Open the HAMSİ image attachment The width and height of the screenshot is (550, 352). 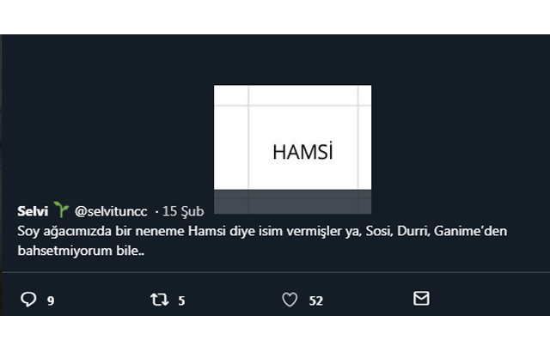292,137
